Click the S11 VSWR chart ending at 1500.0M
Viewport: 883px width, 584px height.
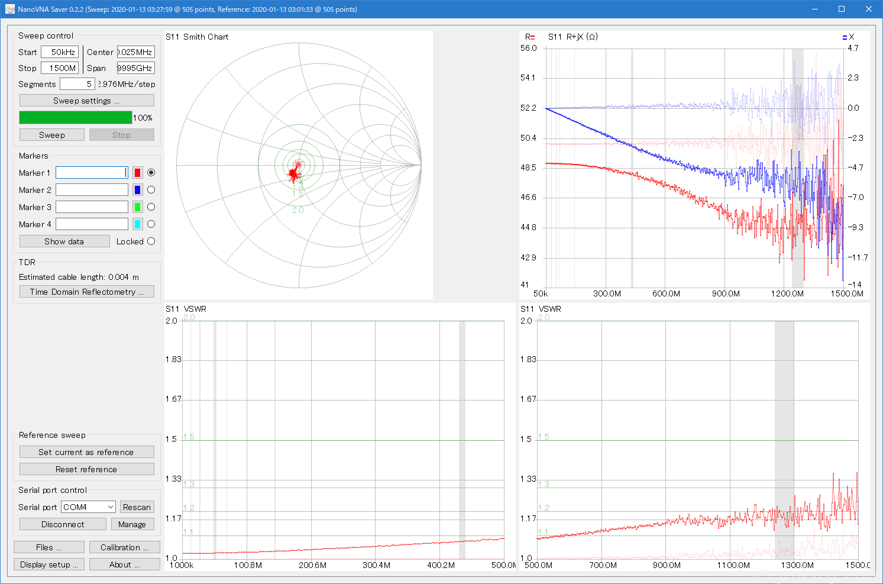click(x=694, y=438)
